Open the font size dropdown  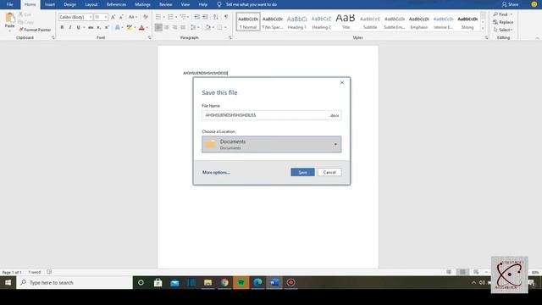point(106,17)
